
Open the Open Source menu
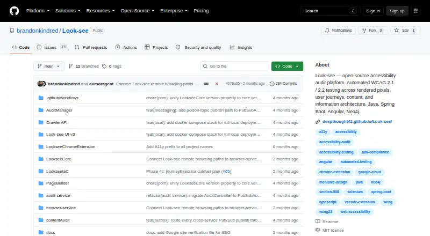[x=138, y=11]
